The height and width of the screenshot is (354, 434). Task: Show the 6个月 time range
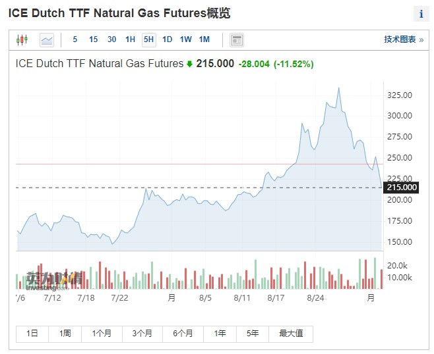183,334
